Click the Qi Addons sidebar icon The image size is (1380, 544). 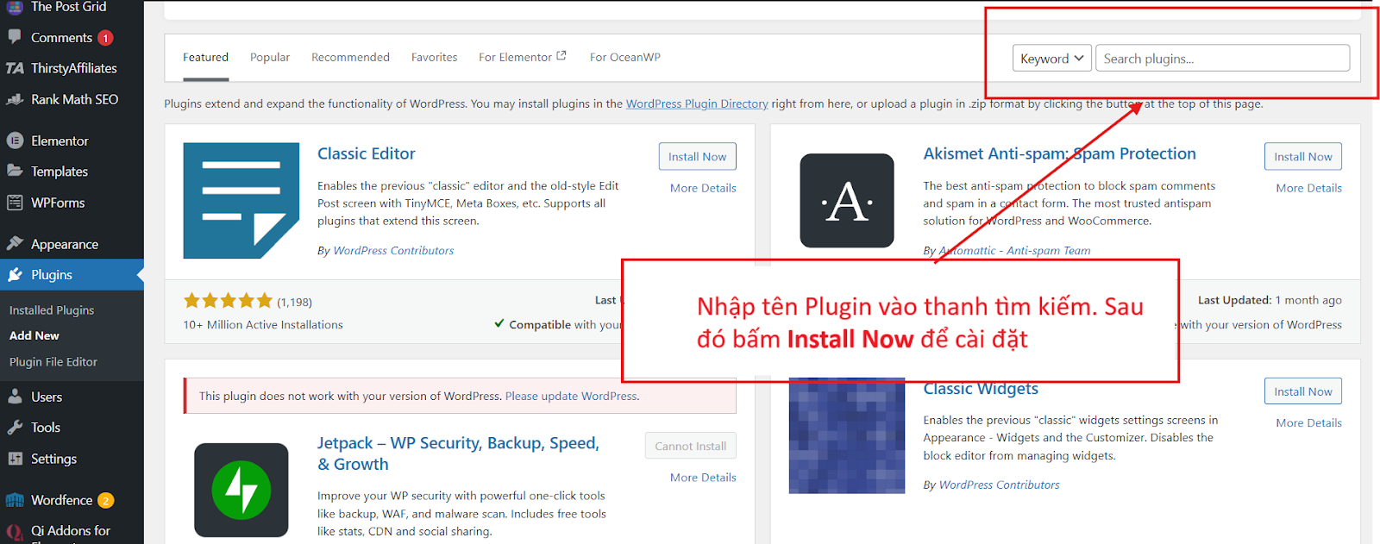tap(15, 531)
